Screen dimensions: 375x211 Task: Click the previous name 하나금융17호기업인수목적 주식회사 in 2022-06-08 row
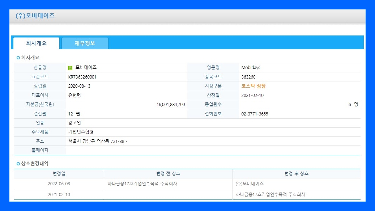coord(142,184)
